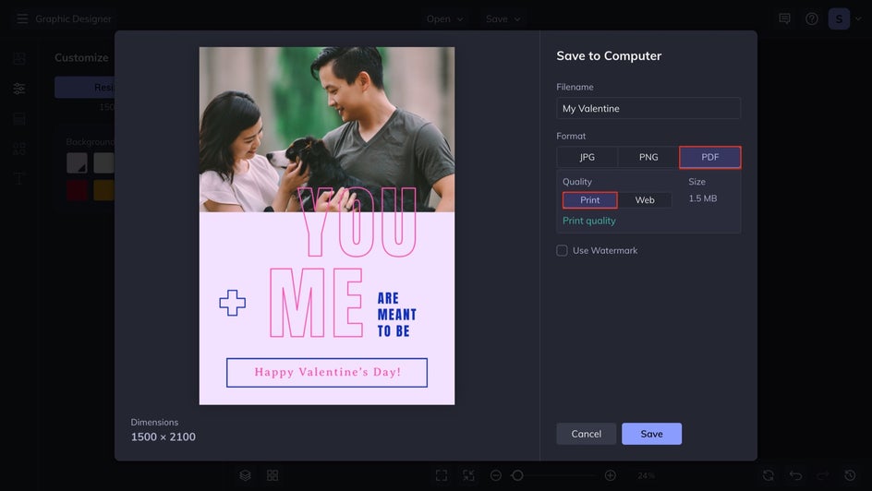Toggle the grid view icon
The image size is (872, 491).
point(272,475)
